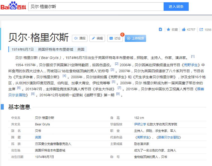The width and height of the screenshot is (212, 166).
Task: Open 《跟着贝尔去冒险》 in 代表作品 row
Action: (x=168, y=137)
